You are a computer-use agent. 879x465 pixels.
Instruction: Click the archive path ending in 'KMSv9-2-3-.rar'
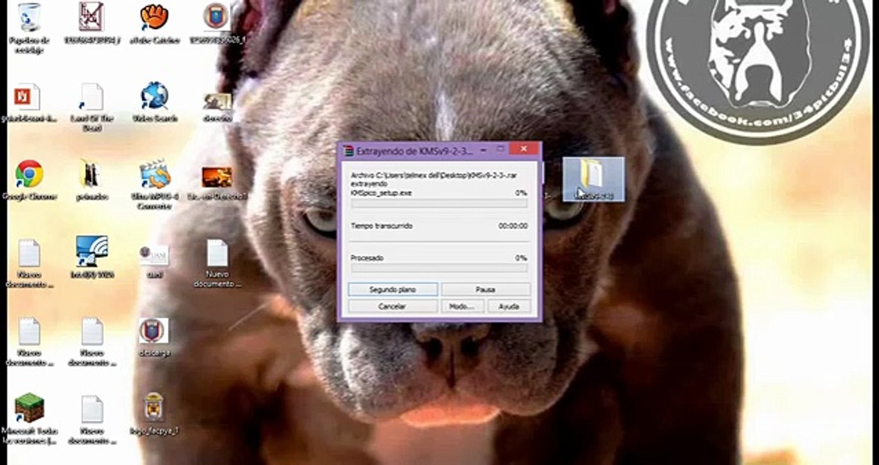434,175
